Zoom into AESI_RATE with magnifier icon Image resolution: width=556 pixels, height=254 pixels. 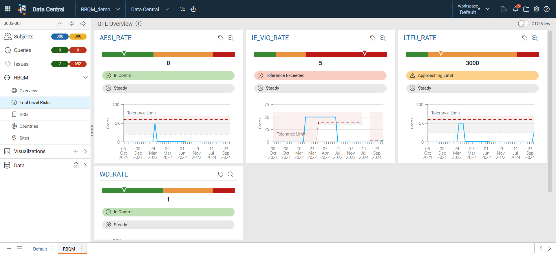231,38
